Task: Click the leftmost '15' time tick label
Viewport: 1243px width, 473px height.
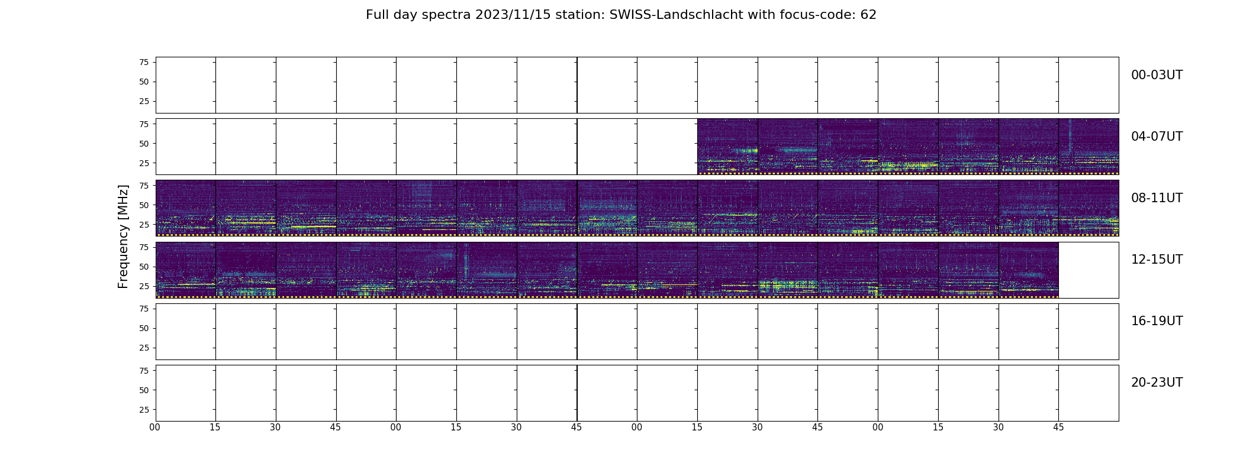Action: click(x=215, y=427)
